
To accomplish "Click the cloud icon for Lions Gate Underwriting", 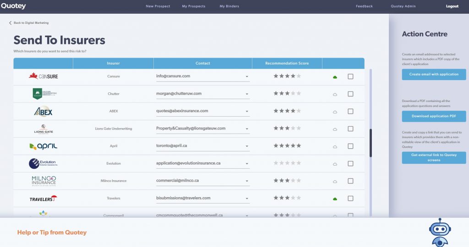I will click(335, 129).
